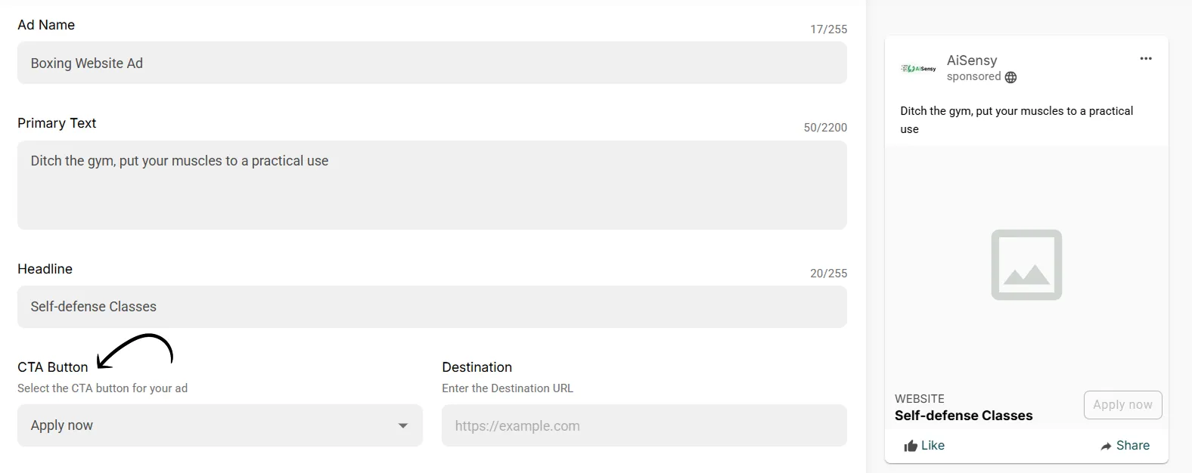Click the Self-defense Classes headline in preview
This screenshot has width=1192, height=473.
click(x=964, y=416)
